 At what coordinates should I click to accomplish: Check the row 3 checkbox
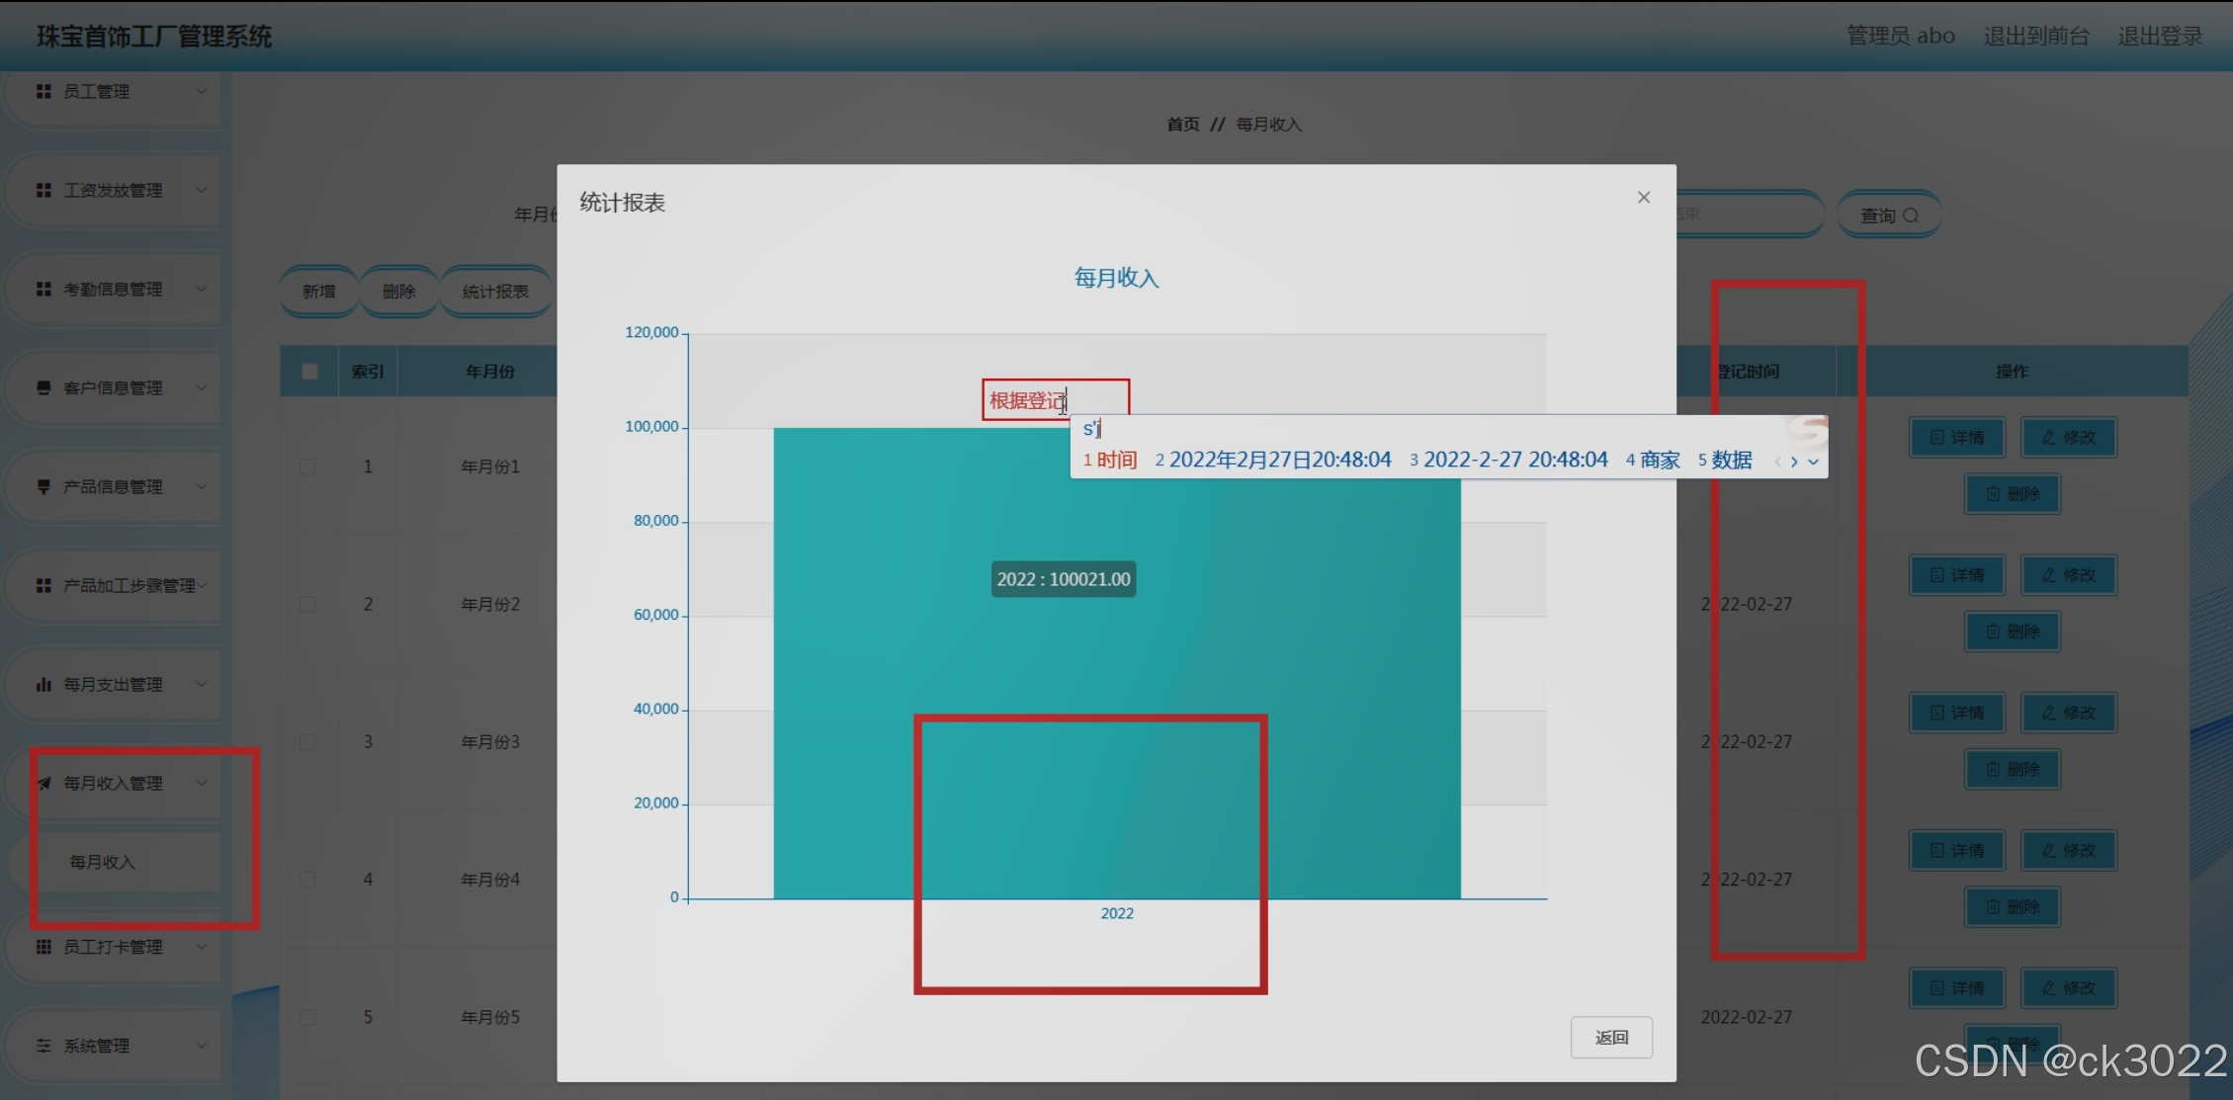pyautogui.click(x=308, y=742)
